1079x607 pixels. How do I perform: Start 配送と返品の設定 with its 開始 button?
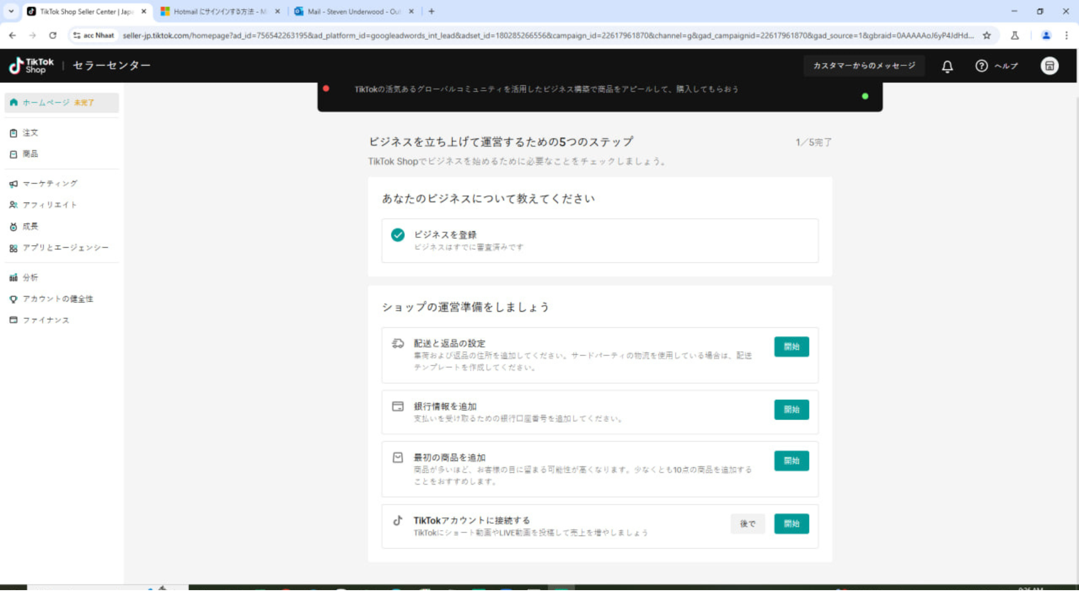coord(791,347)
